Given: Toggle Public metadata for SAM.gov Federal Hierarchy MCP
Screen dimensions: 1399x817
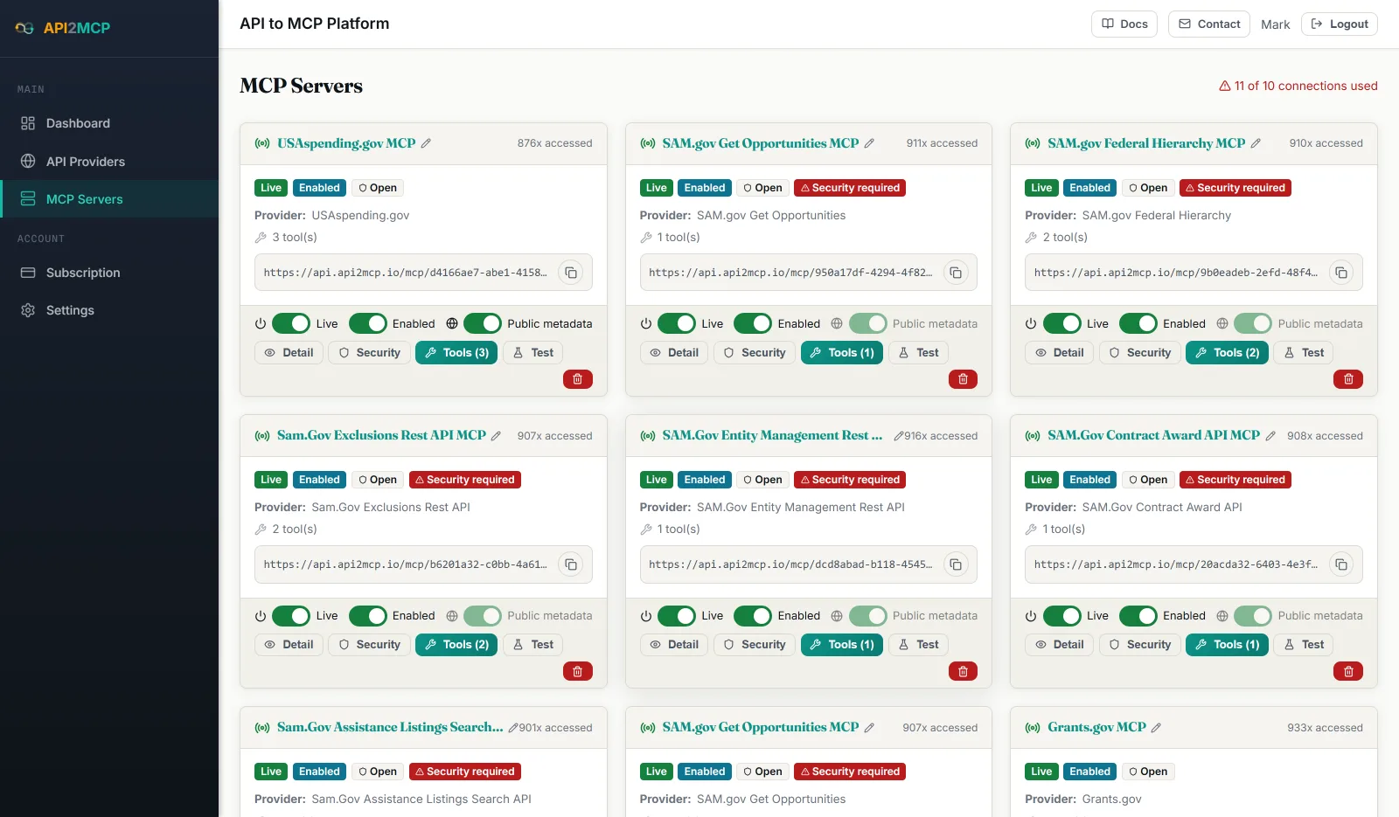Looking at the screenshot, I should pyautogui.click(x=1253, y=323).
